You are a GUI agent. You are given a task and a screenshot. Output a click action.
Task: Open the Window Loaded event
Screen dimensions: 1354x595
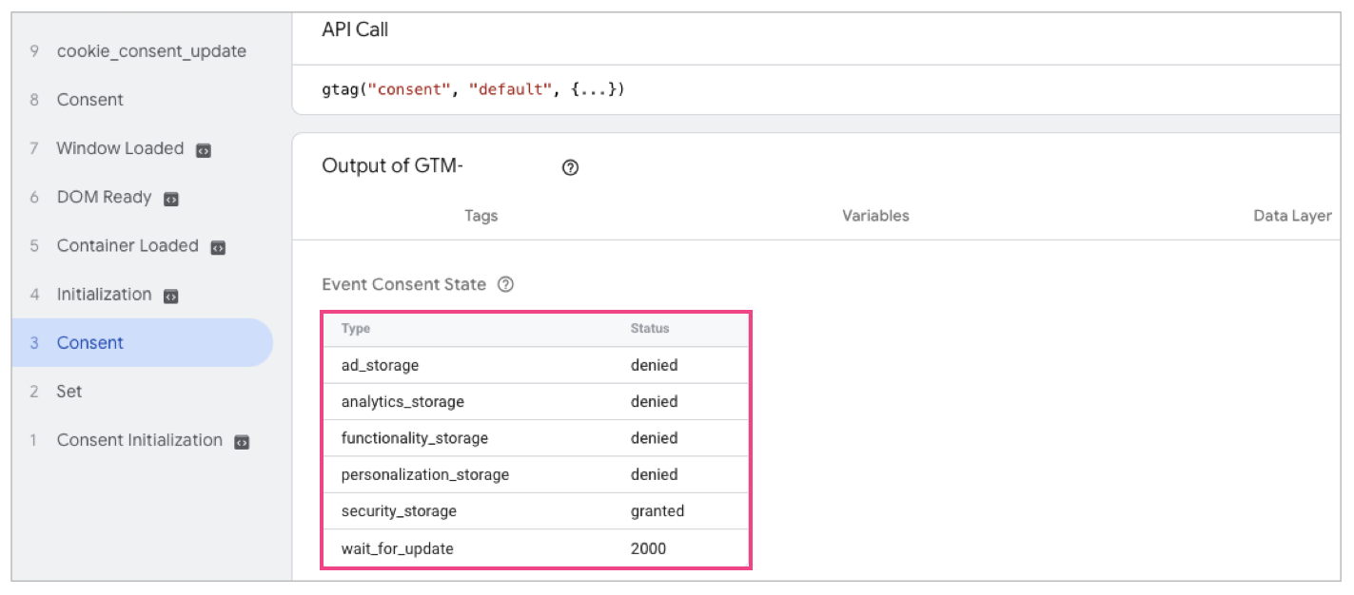120,148
